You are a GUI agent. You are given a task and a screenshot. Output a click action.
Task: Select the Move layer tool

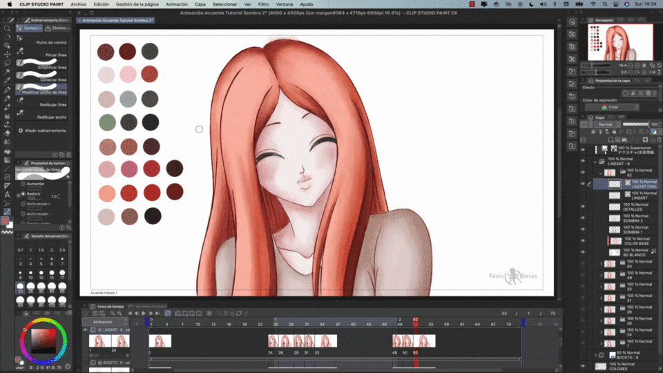pos(8,55)
